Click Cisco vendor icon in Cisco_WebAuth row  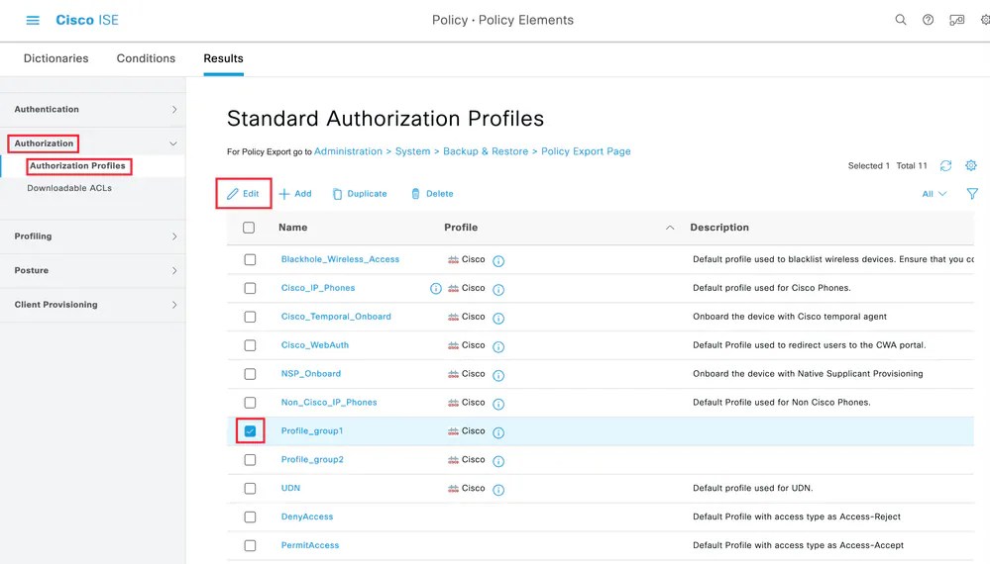coord(453,345)
